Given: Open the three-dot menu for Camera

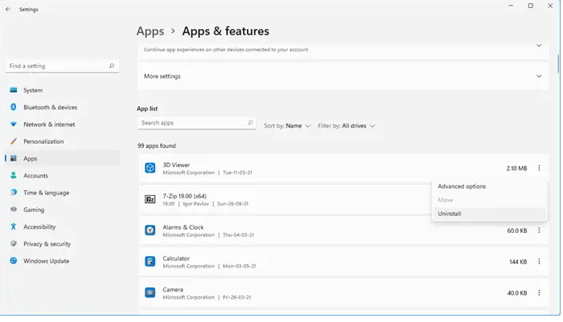Looking at the screenshot, I should [539, 292].
